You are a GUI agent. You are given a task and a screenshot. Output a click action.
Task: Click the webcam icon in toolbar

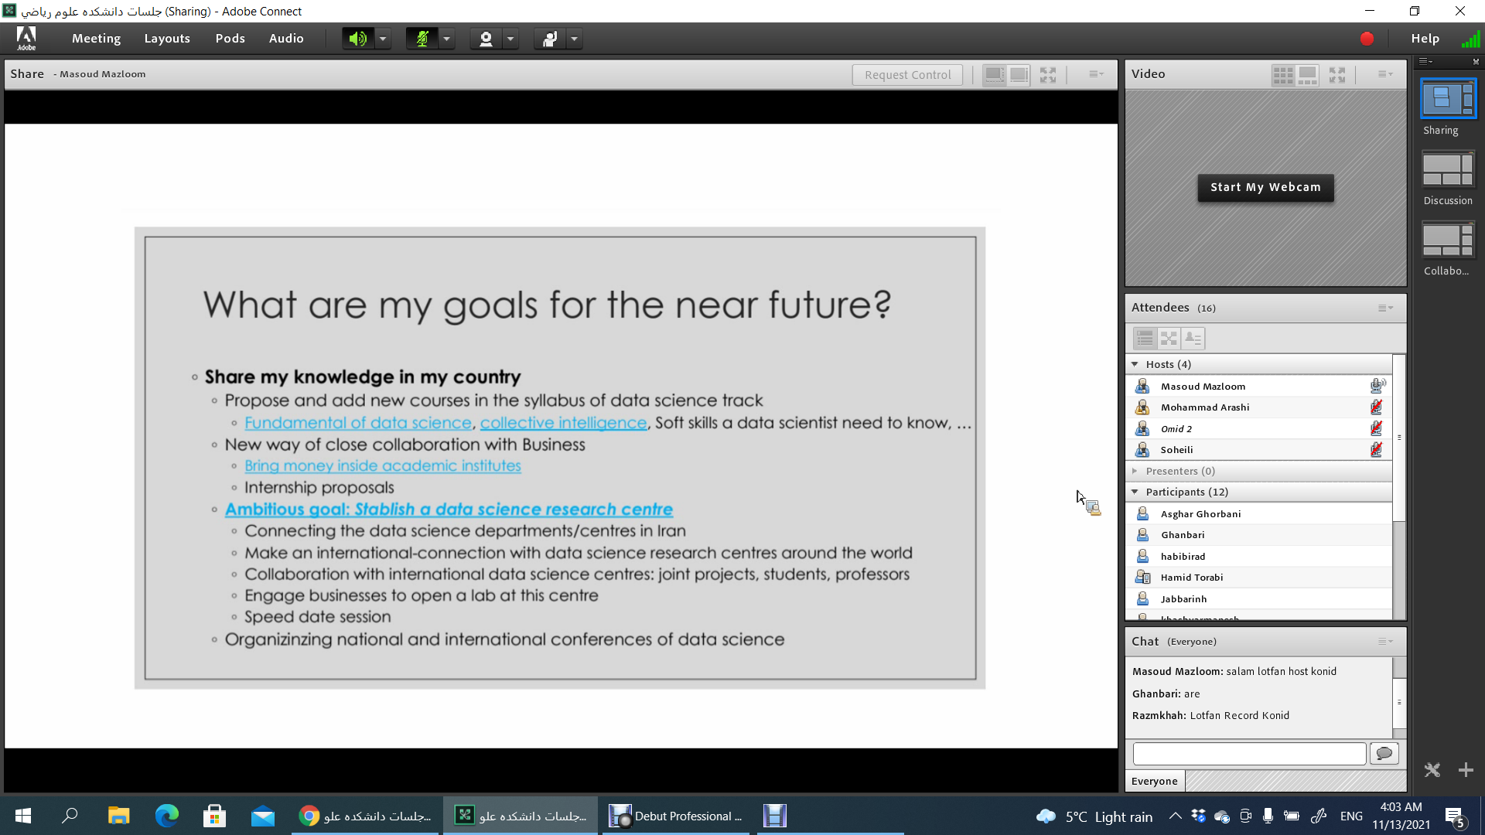click(486, 39)
